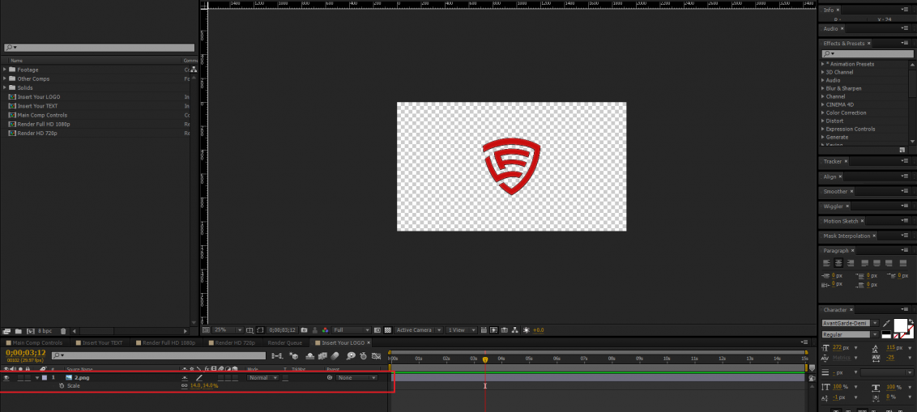Hide the 2.png layer with eye toggle

click(x=6, y=377)
